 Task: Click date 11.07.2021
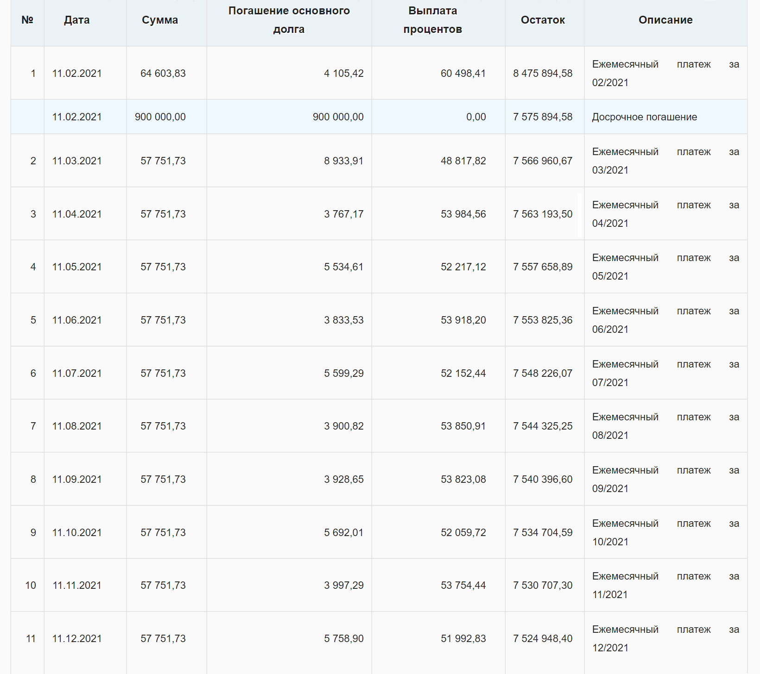(x=77, y=373)
